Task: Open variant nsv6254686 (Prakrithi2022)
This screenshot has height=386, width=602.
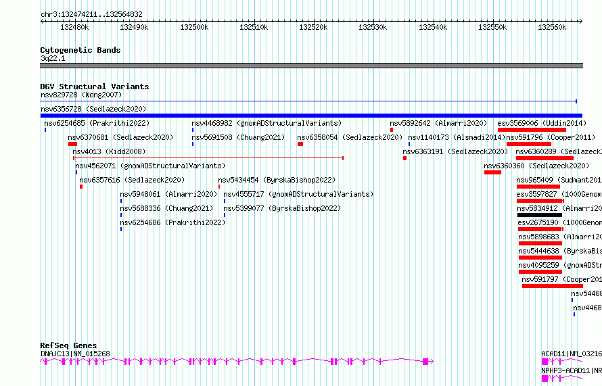Action: (x=172, y=222)
